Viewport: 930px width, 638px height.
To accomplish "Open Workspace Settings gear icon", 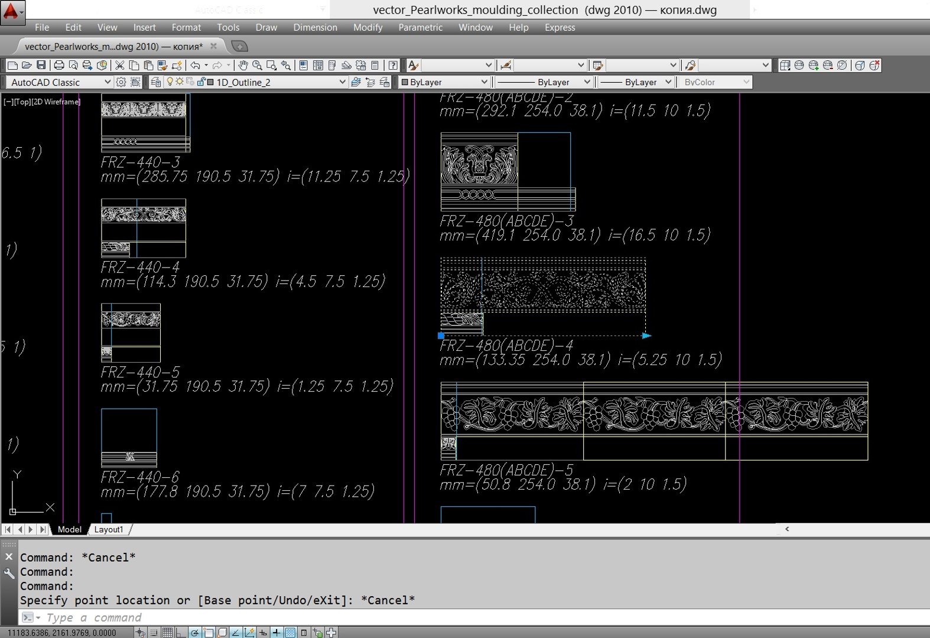I will (x=121, y=82).
